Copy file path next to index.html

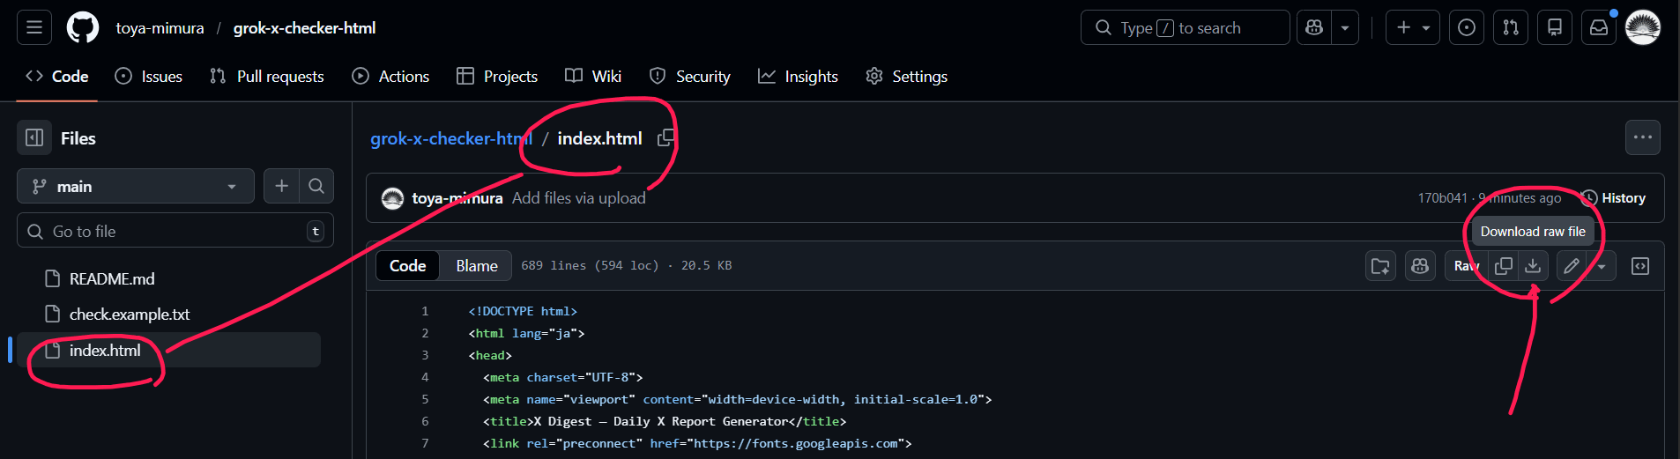point(666,137)
